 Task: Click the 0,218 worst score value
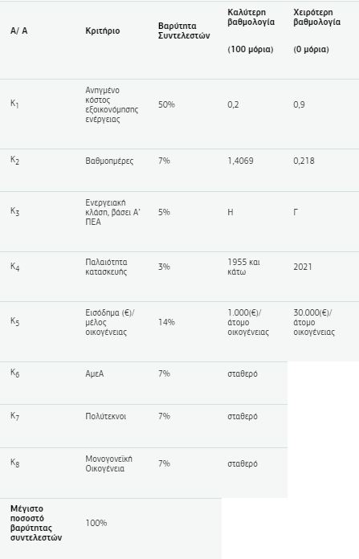(x=304, y=161)
